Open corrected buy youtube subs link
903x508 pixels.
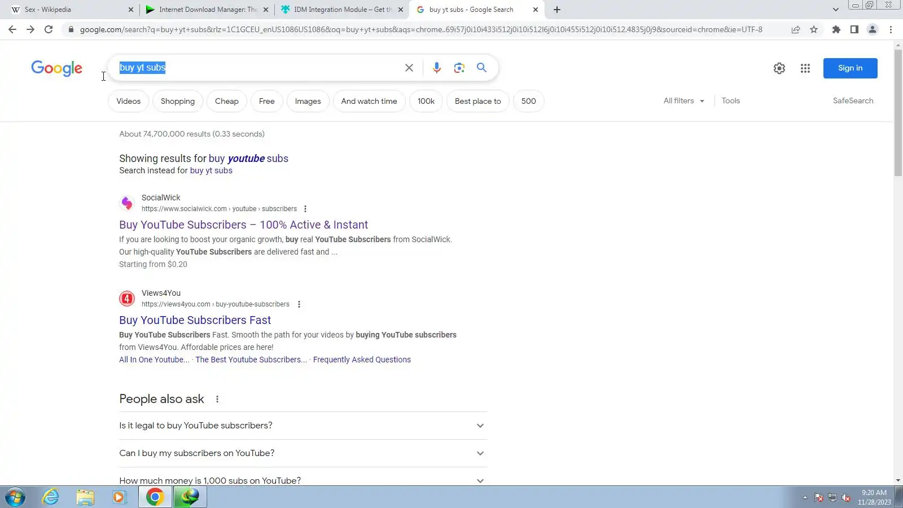pos(248,159)
